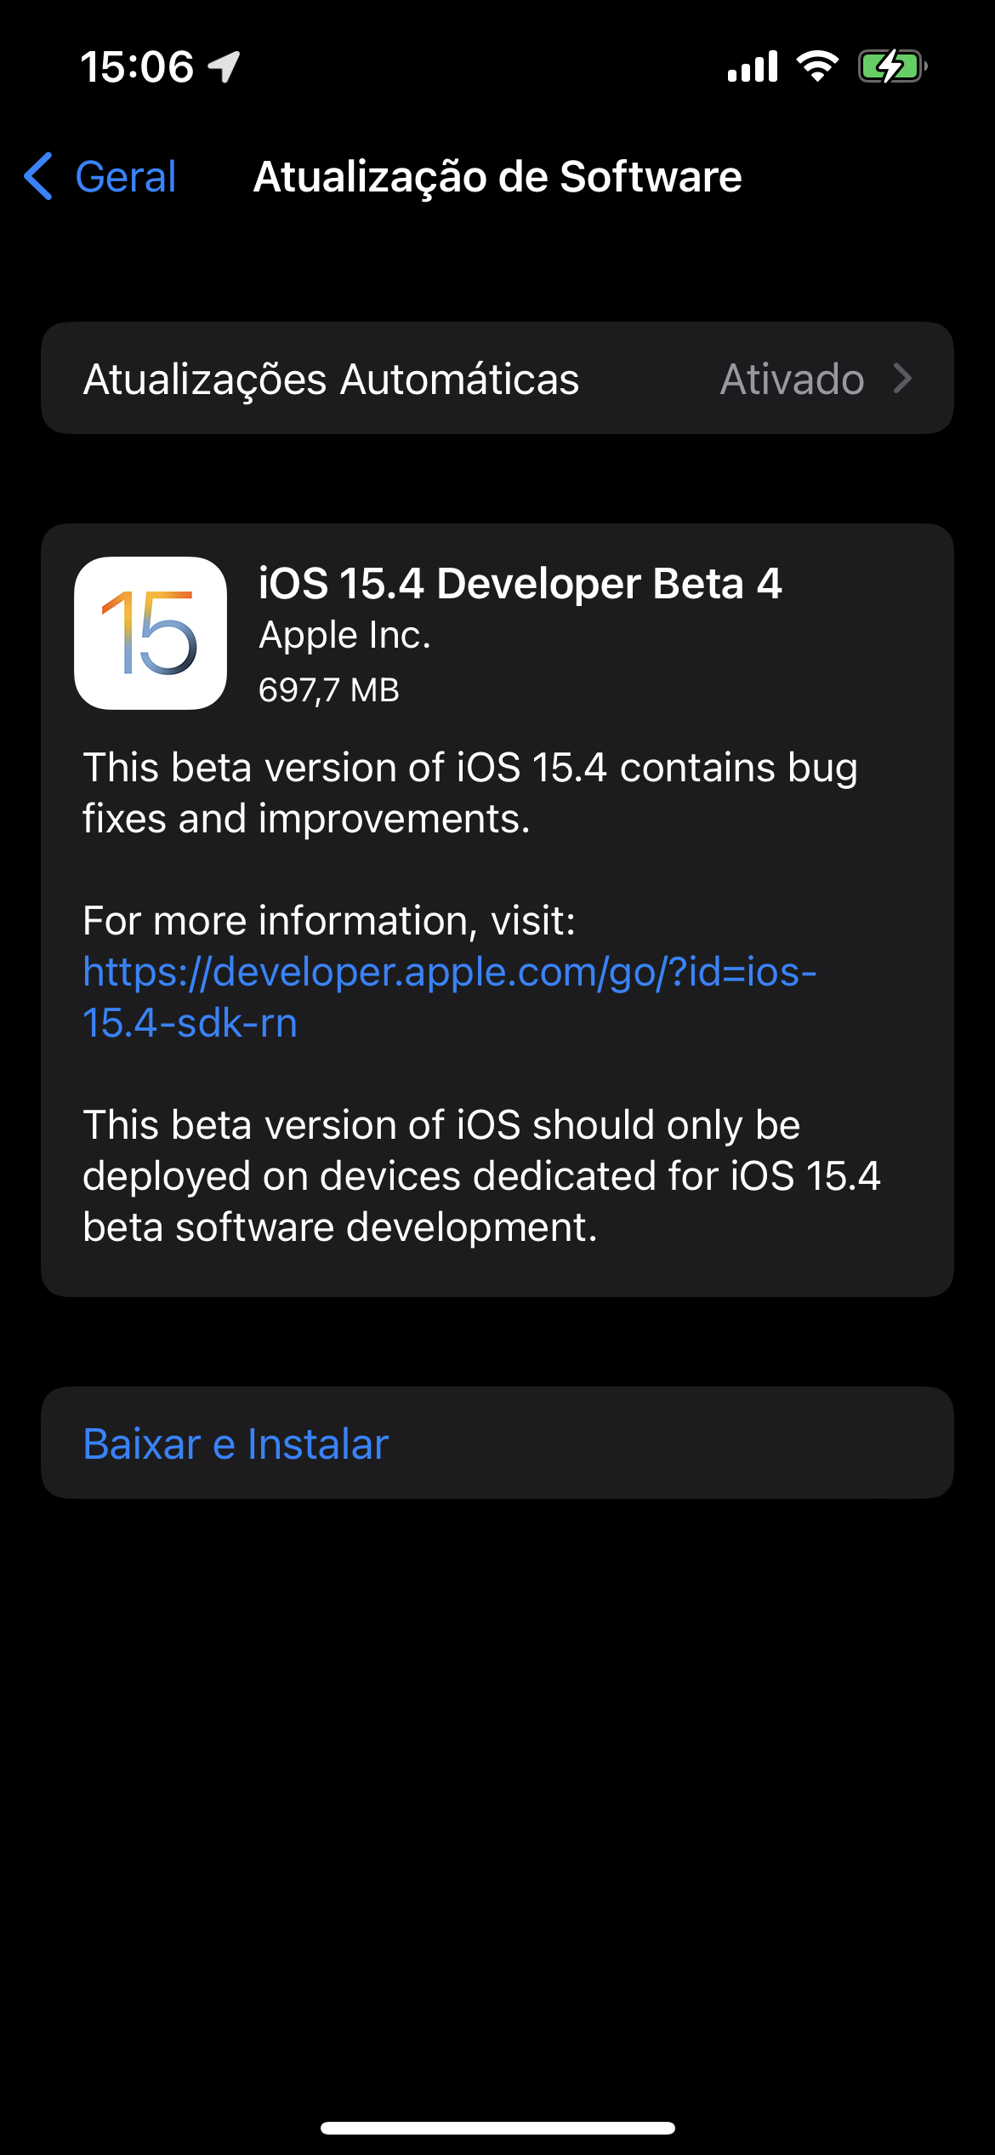Tap the cellular signal bars icon
This screenshot has height=2155, width=995.
(753, 66)
